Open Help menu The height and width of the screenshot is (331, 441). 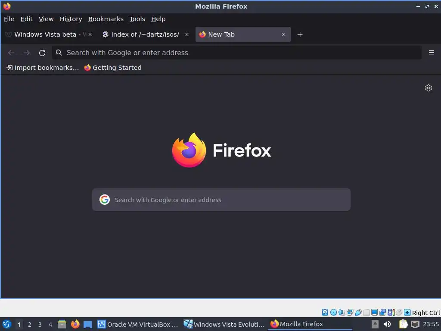click(x=158, y=19)
